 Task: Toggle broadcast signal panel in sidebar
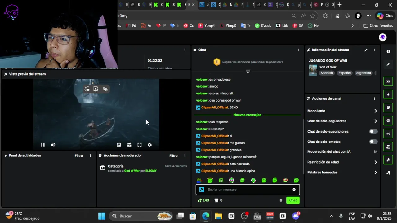388,134
